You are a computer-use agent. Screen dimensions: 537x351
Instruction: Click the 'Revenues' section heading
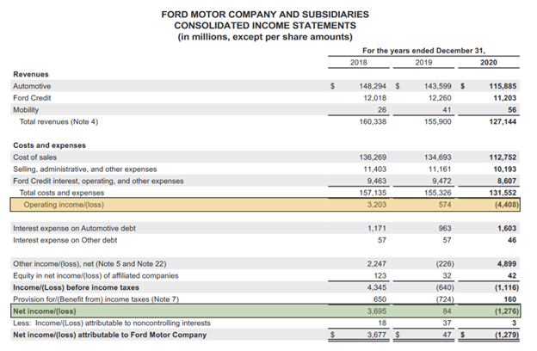click(x=31, y=74)
